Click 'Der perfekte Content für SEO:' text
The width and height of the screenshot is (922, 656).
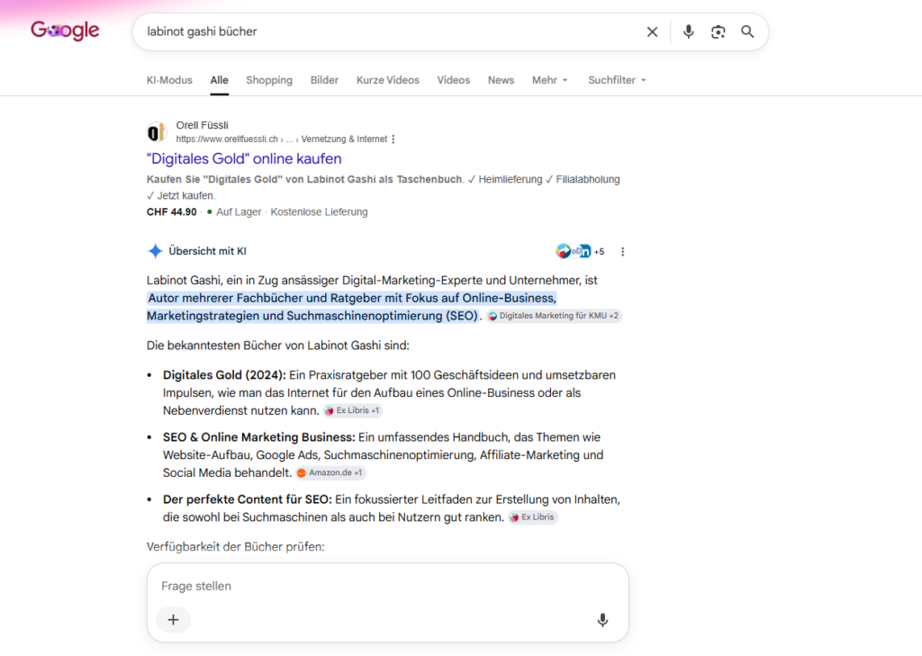(x=248, y=499)
